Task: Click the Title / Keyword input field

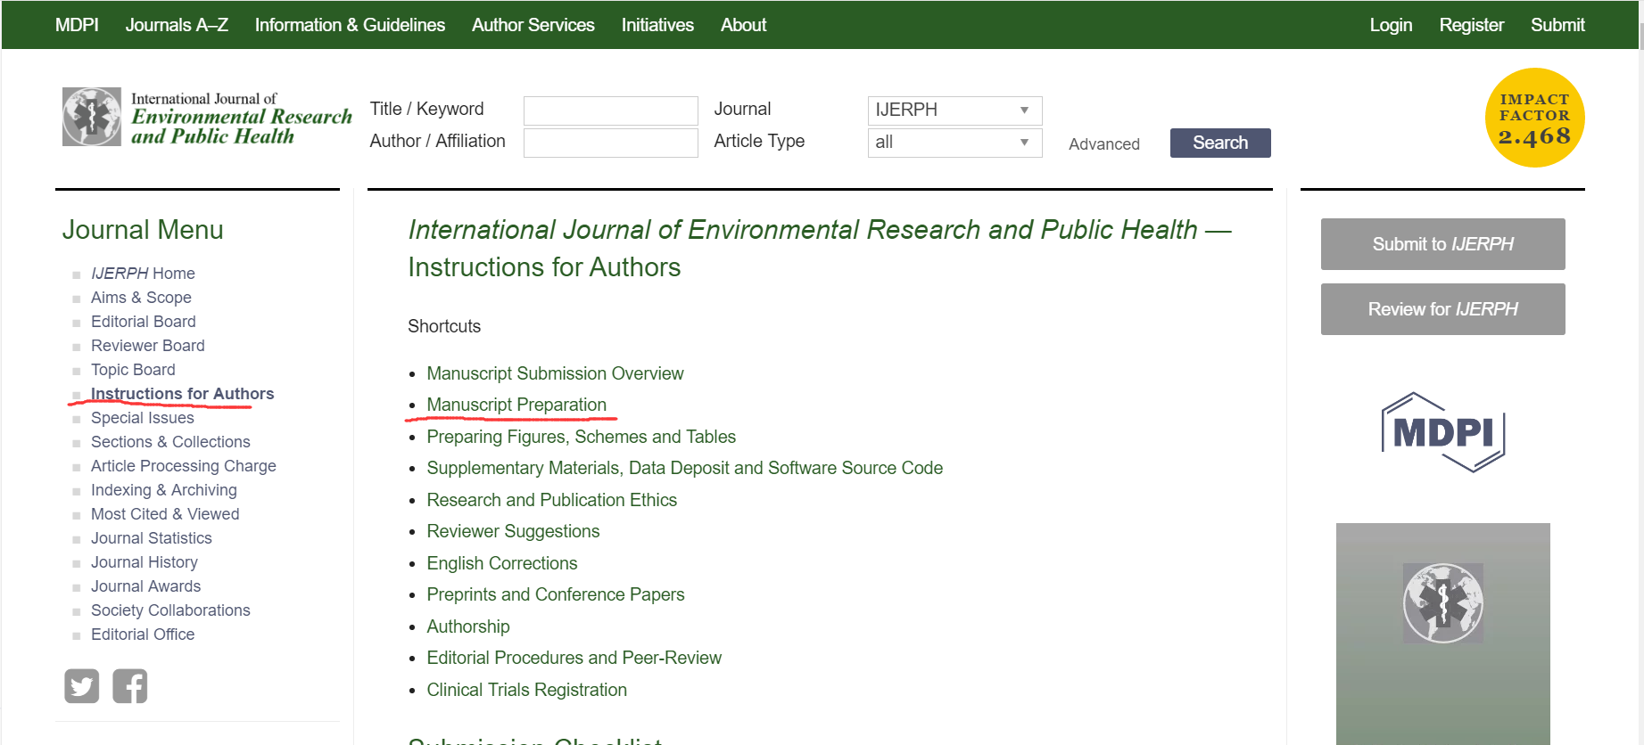Action: (611, 111)
